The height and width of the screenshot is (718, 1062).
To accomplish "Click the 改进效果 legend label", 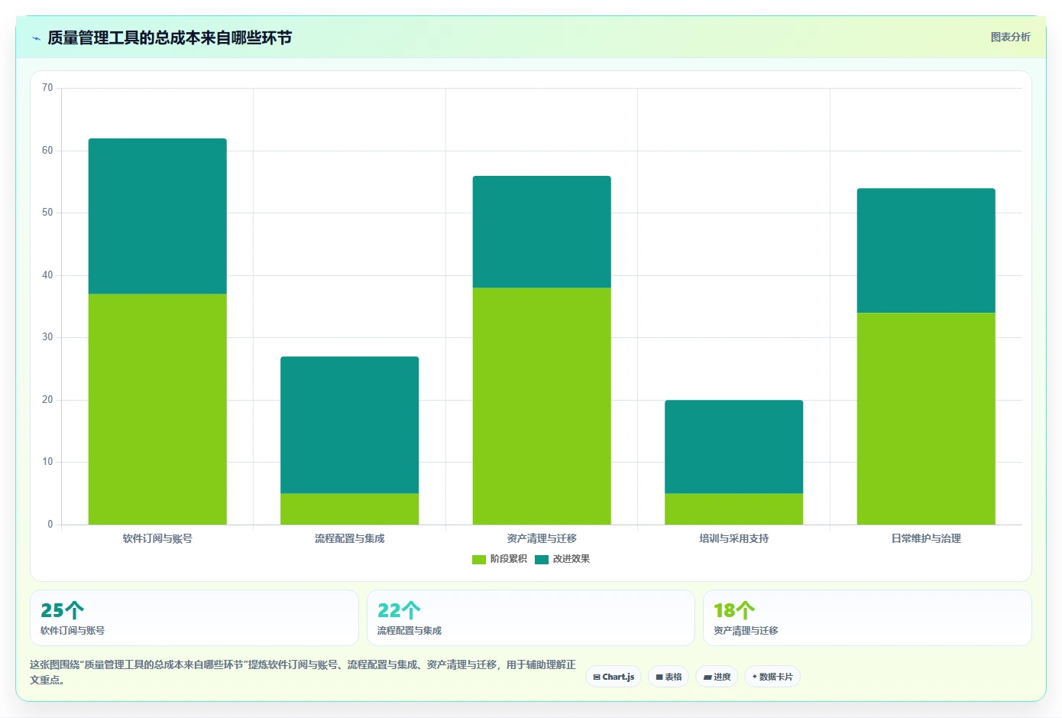I will point(571,559).
